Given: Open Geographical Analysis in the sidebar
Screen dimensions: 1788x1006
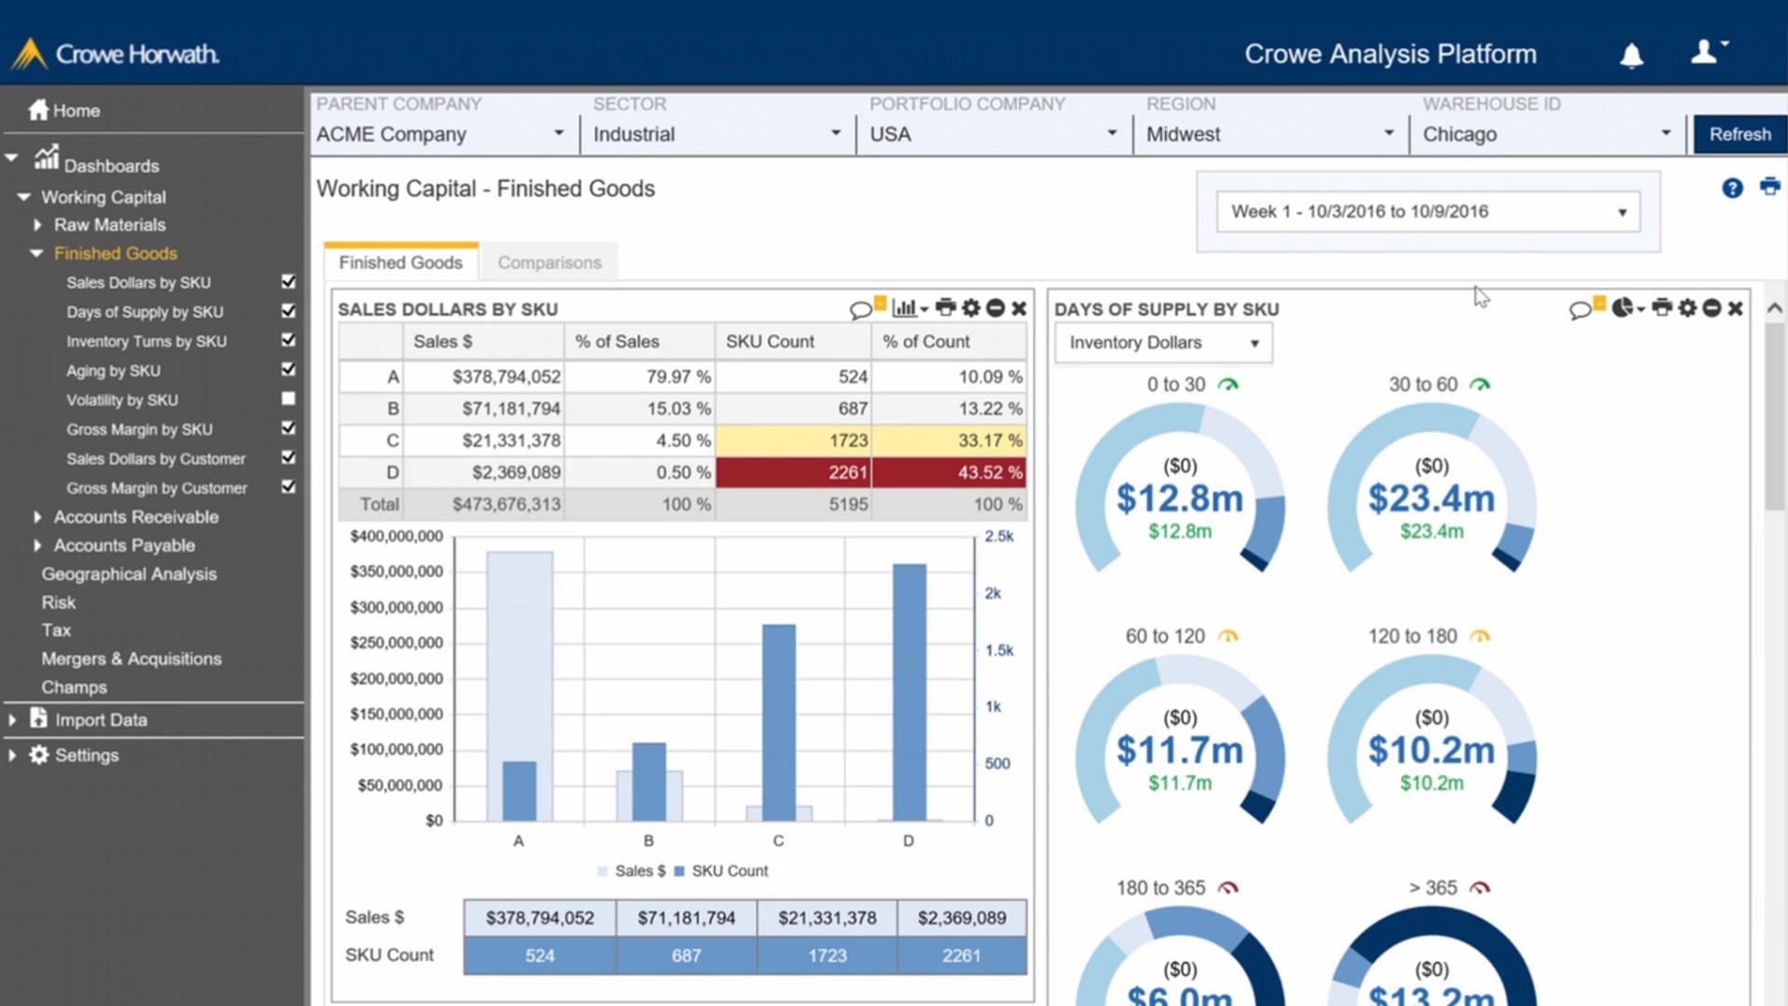Looking at the screenshot, I should click(x=129, y=575).
